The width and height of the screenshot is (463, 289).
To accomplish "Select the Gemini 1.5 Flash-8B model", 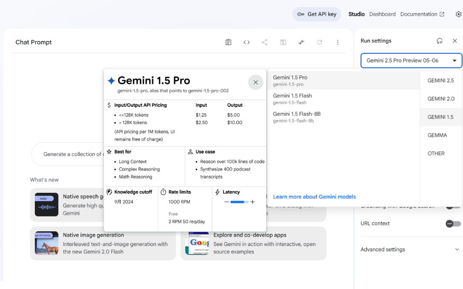I will [344, 117].
